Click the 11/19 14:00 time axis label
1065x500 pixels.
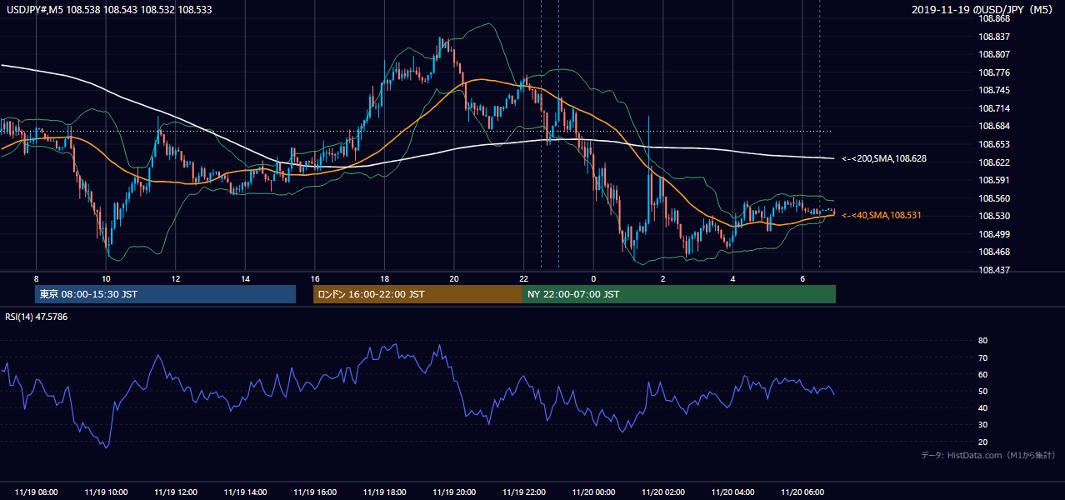point(246,492)
